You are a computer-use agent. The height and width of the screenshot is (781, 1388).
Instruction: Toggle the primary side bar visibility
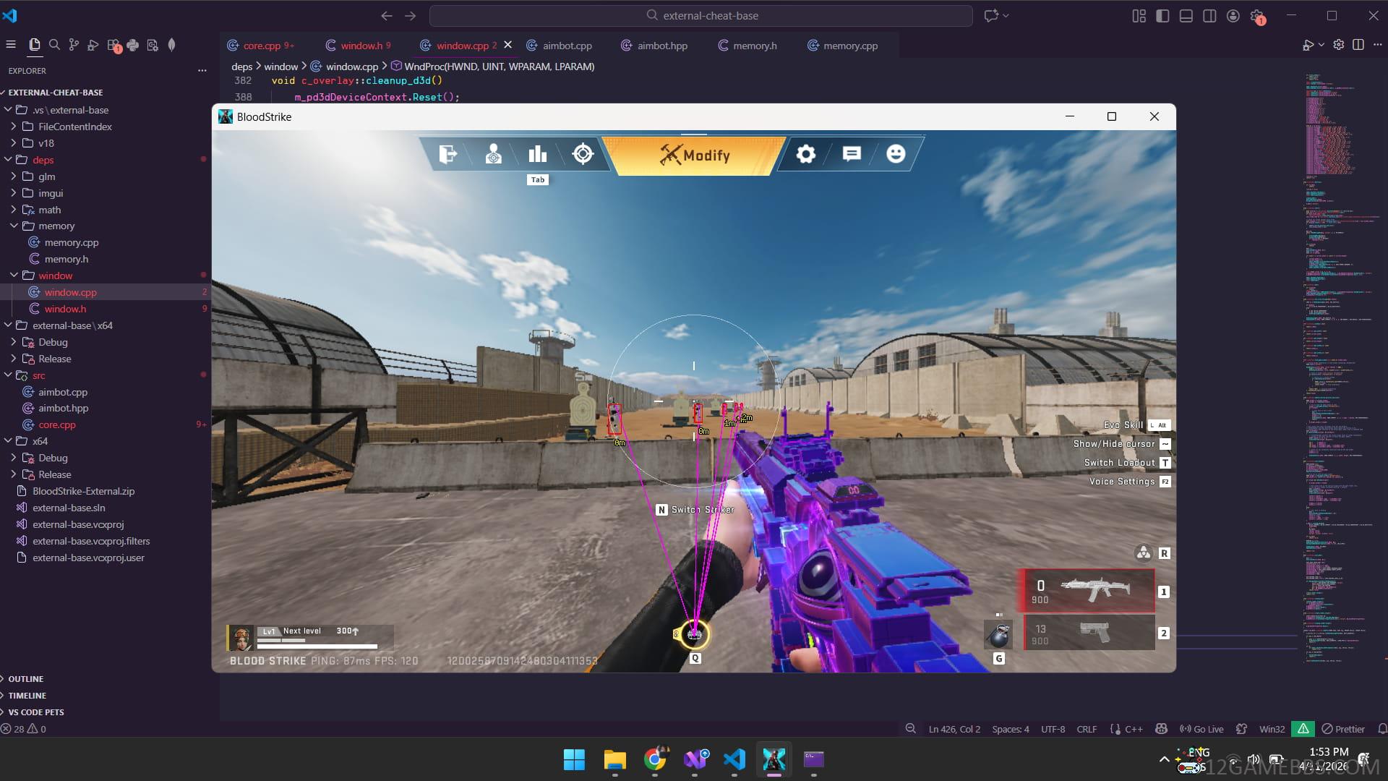click(x=1162, y=16)
